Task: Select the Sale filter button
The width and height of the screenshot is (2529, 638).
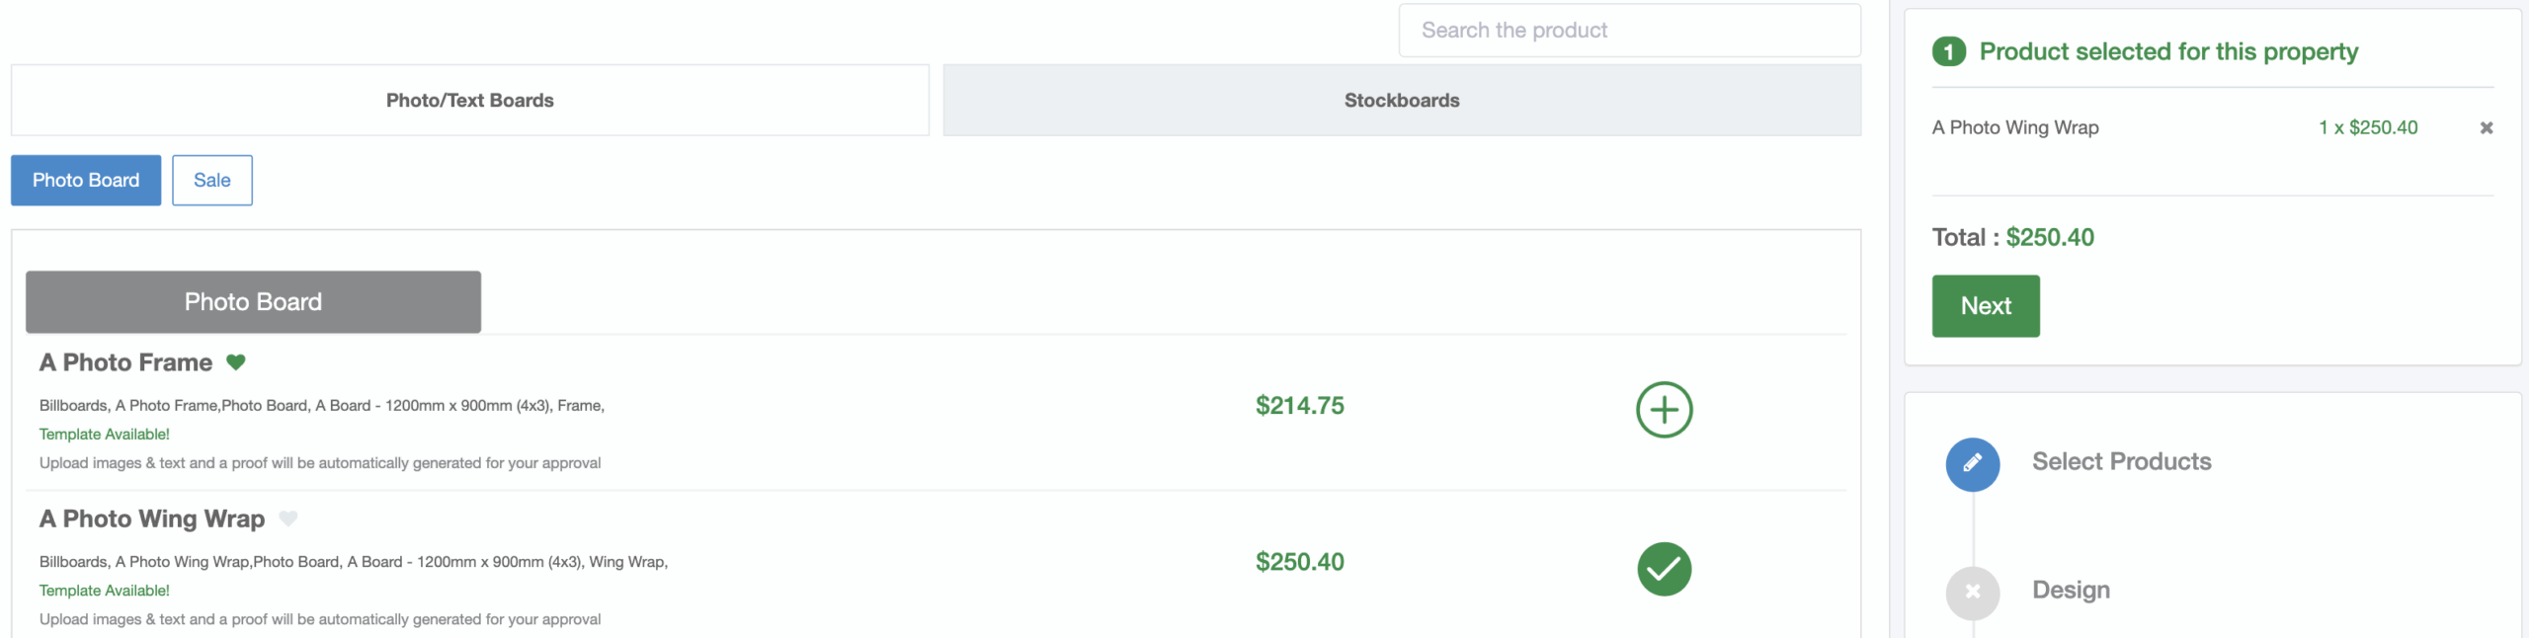Action: 212,180
